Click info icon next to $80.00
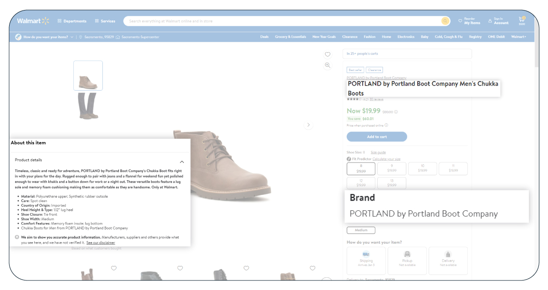 pyautogui.click(x=396, y=112)
